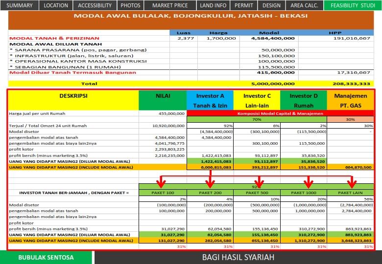Select total omzet value 10,920,000,000

pos(168,126)
